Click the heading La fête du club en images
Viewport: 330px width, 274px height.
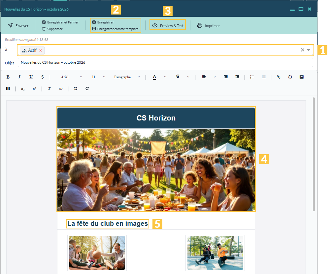coord(108,223)
